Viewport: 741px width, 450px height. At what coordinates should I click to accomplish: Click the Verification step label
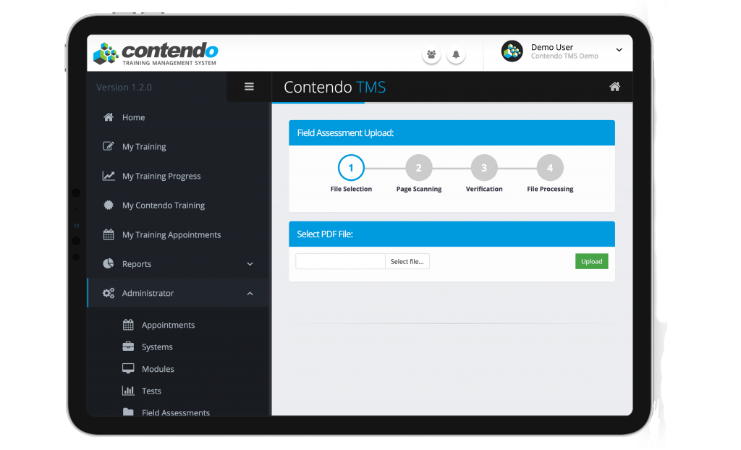coord(484,189)
